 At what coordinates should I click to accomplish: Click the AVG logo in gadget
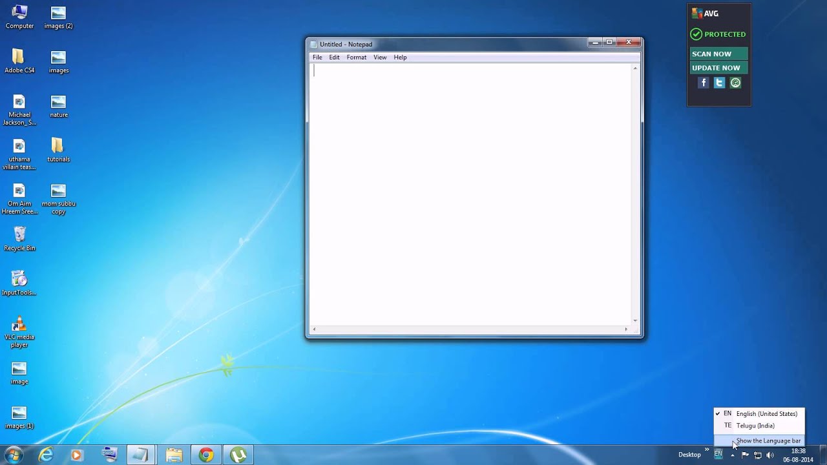(x=705, y=14)
